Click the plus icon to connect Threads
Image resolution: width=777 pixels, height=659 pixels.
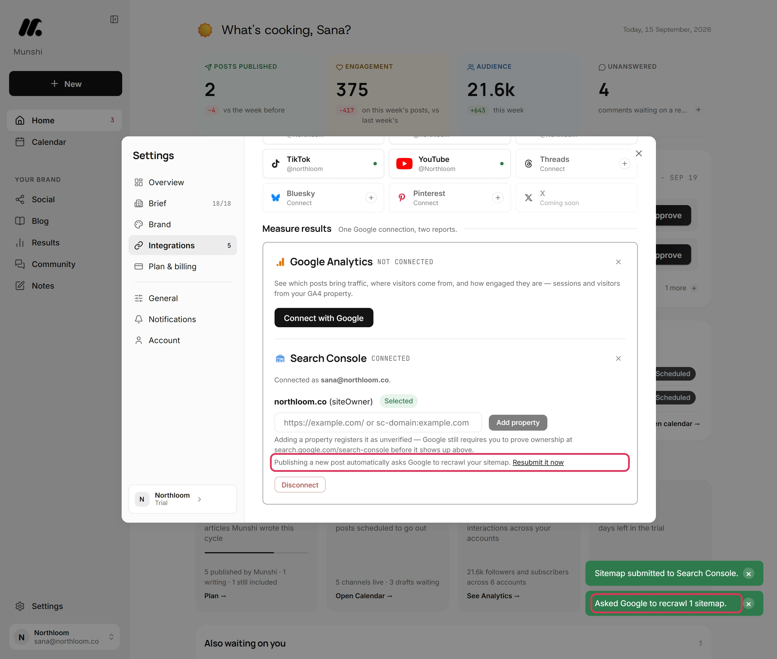624,164
